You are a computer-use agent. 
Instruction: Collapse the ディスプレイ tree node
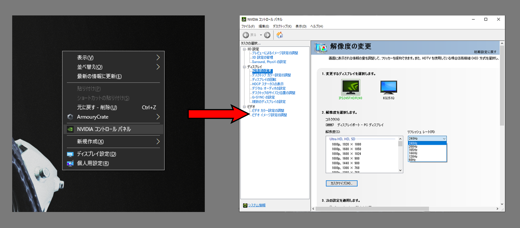[x=244, y=67]
